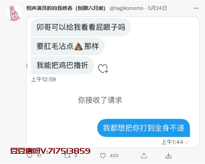The width and height of the screenshot is (205, 164).
Task: Retweet the post using the retweet arrows icon
Action: click(67, 156)
